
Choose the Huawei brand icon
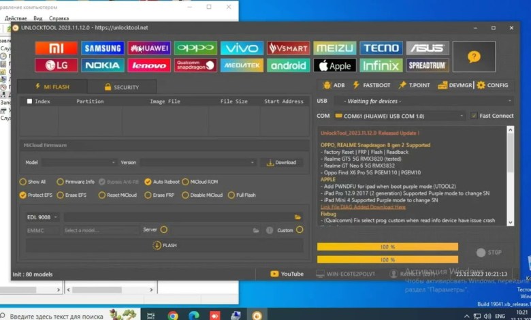point(148,48)
